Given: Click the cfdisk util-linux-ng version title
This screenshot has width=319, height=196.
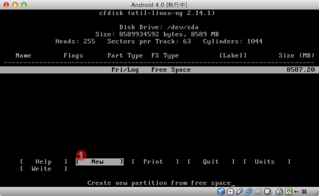Looking at the screenshot, I should coord(157,13).
